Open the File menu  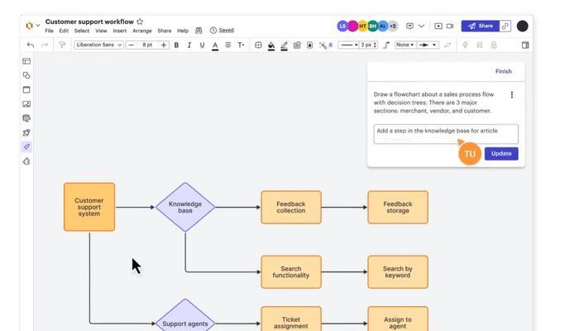[49, 31]
